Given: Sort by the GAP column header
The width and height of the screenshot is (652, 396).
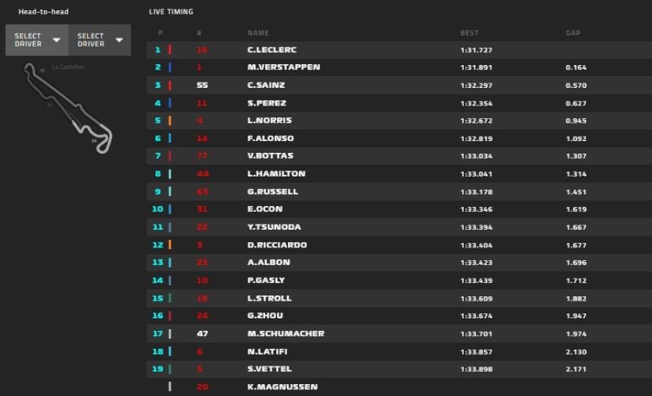Looking at the screenshot, I should tap(573, 33).
